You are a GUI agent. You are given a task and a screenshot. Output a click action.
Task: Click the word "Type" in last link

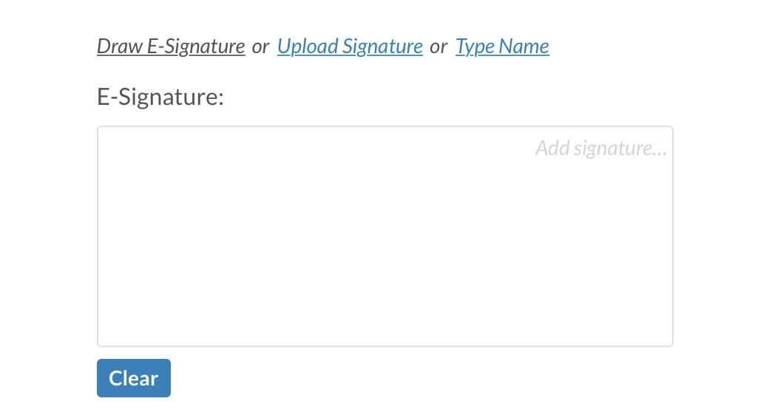click(x=475, y=48)
